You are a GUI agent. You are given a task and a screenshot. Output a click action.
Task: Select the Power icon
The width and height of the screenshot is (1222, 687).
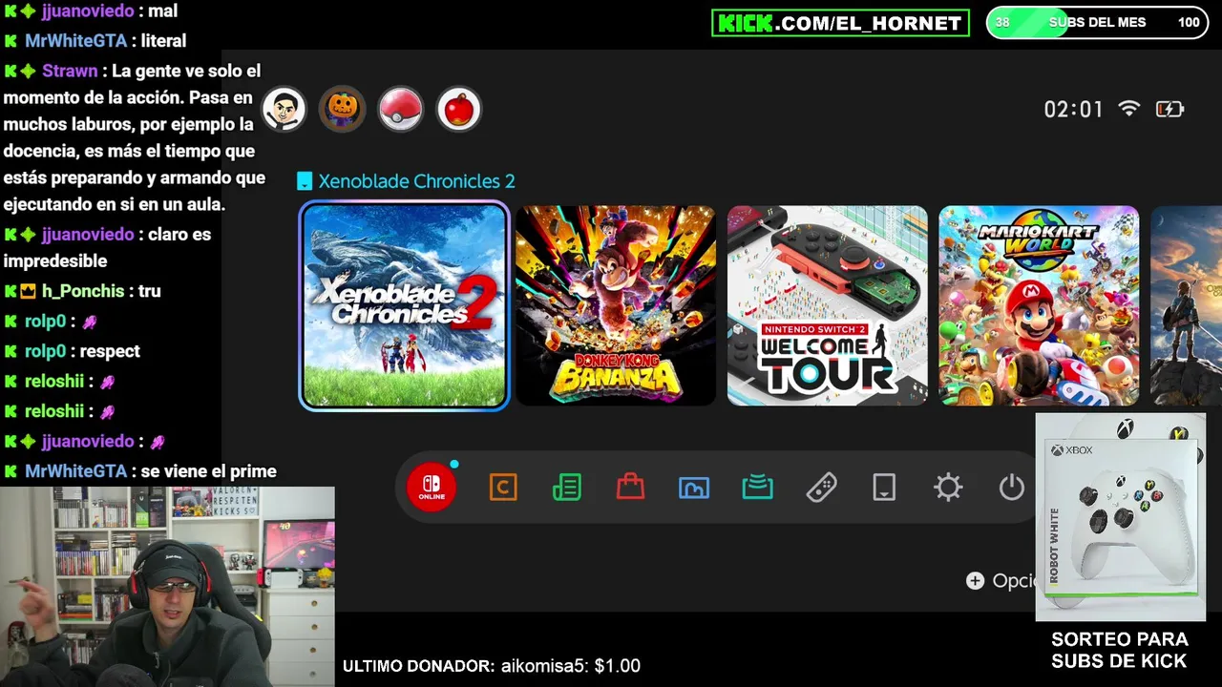(1011, 488)
